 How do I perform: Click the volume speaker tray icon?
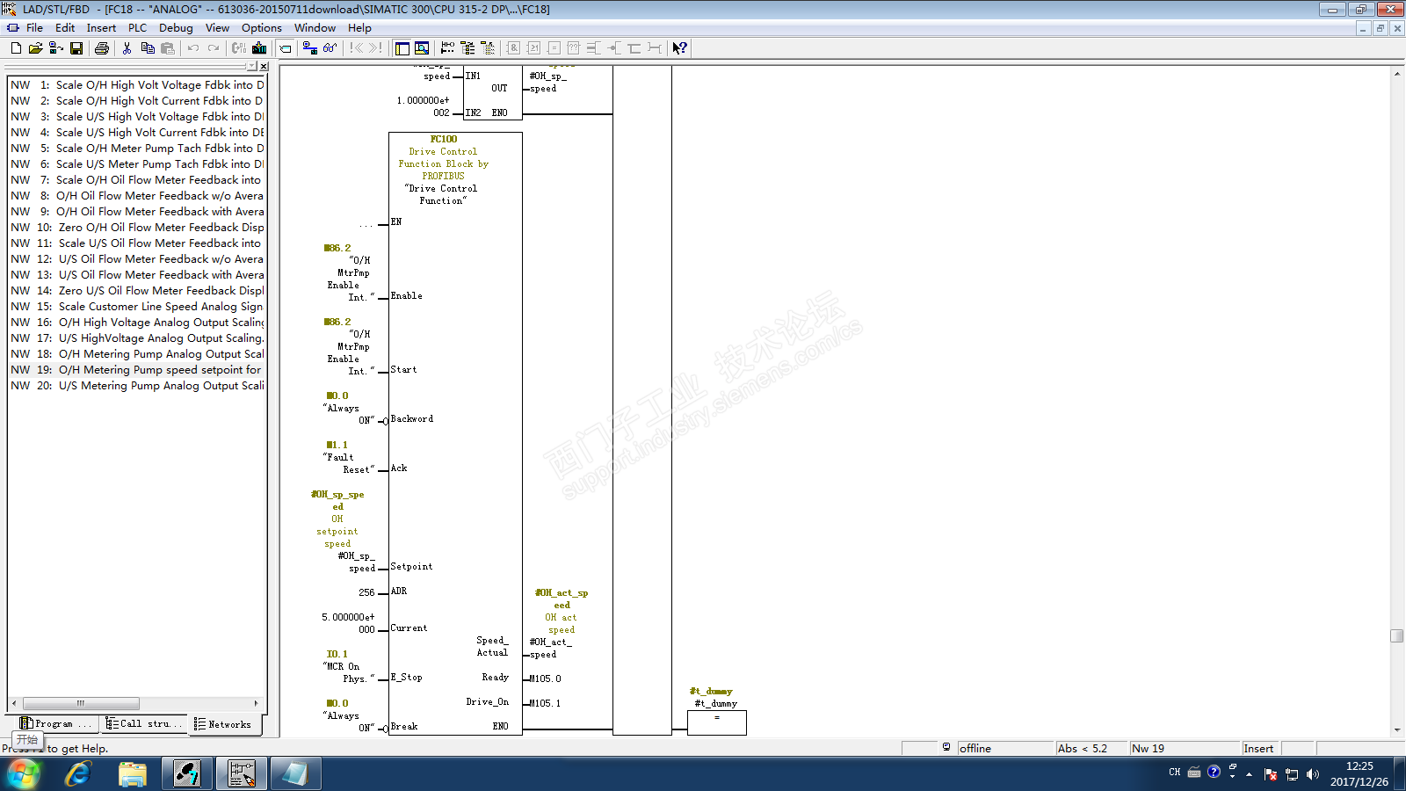click(x=1313, y=774)
